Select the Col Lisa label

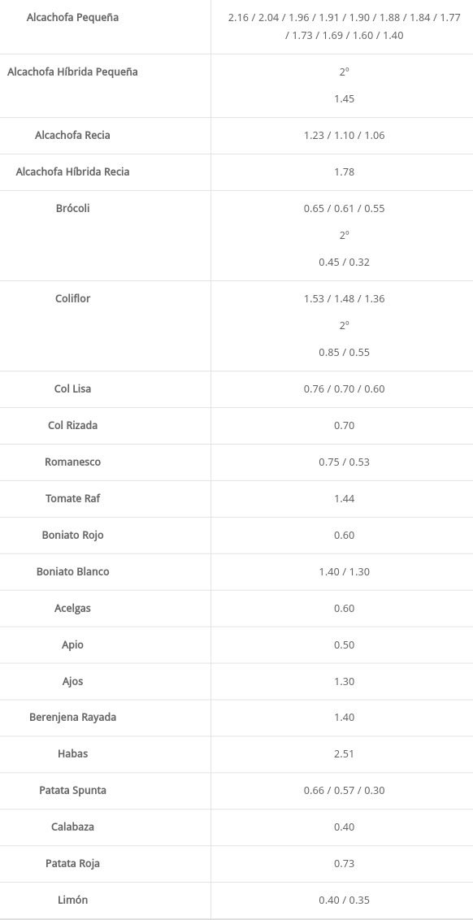73,388
